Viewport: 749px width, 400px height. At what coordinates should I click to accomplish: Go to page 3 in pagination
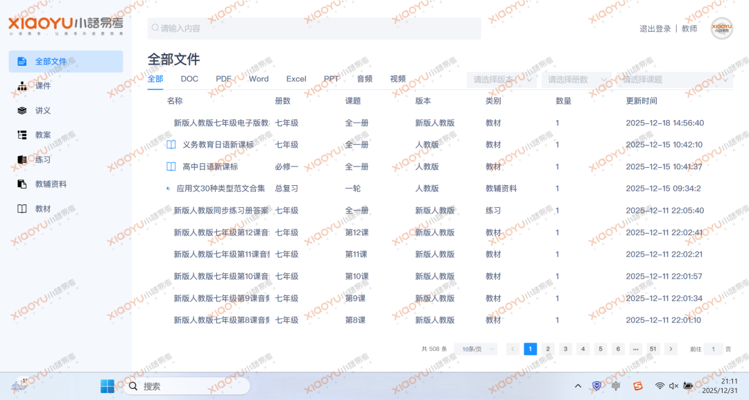pyautogui.click(x=566, y=349)
